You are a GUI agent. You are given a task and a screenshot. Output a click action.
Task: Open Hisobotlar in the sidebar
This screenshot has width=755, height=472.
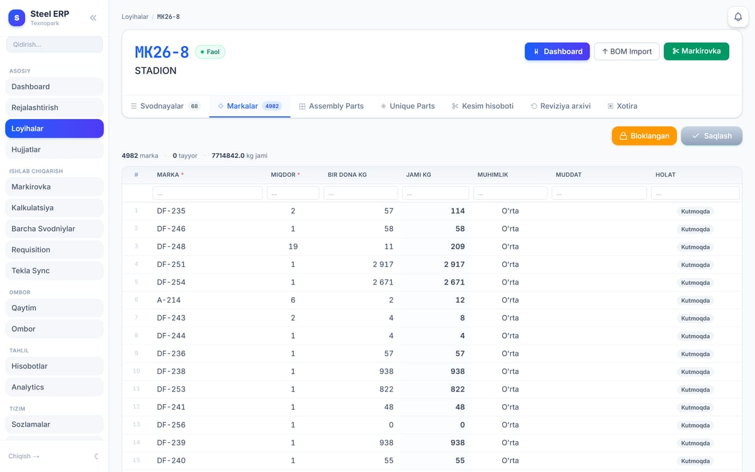pyautogui.click(x=54, y=366)
